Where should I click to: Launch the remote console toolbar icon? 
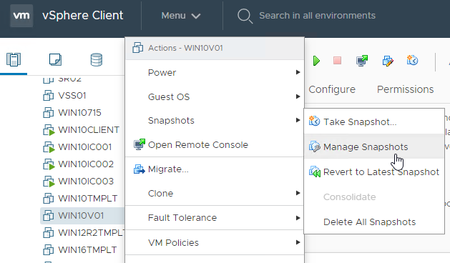(x=362, y=61)
